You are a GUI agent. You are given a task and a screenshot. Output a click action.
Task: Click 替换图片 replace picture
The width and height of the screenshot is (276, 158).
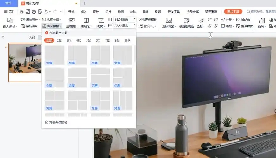click(29, 26)
